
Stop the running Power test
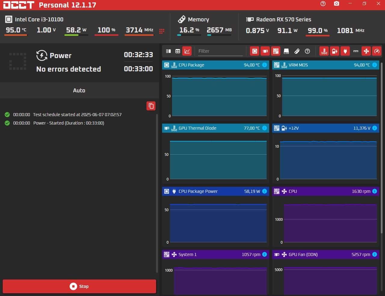pos(79,286)
